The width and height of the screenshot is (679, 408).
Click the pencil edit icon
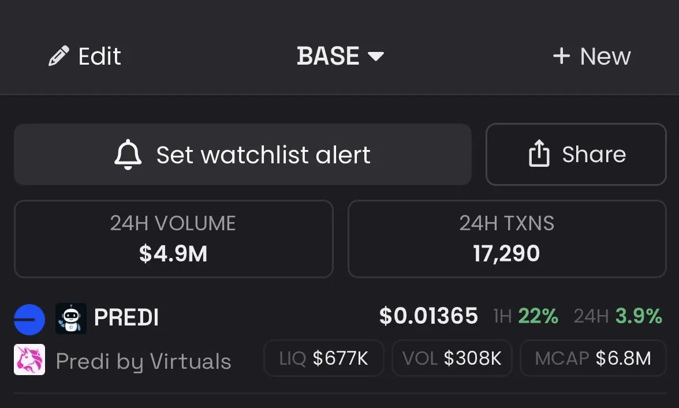[59, 56]
